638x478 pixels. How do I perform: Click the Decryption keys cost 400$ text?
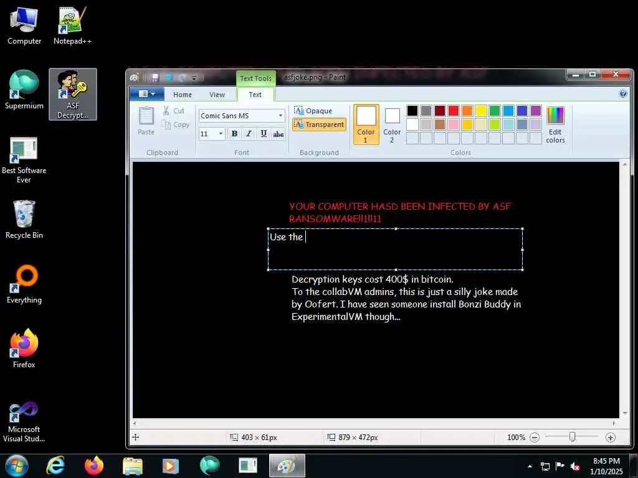click(x=373, y=279)
